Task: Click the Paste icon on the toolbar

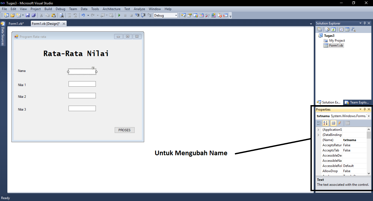Action: pos(54,15)
